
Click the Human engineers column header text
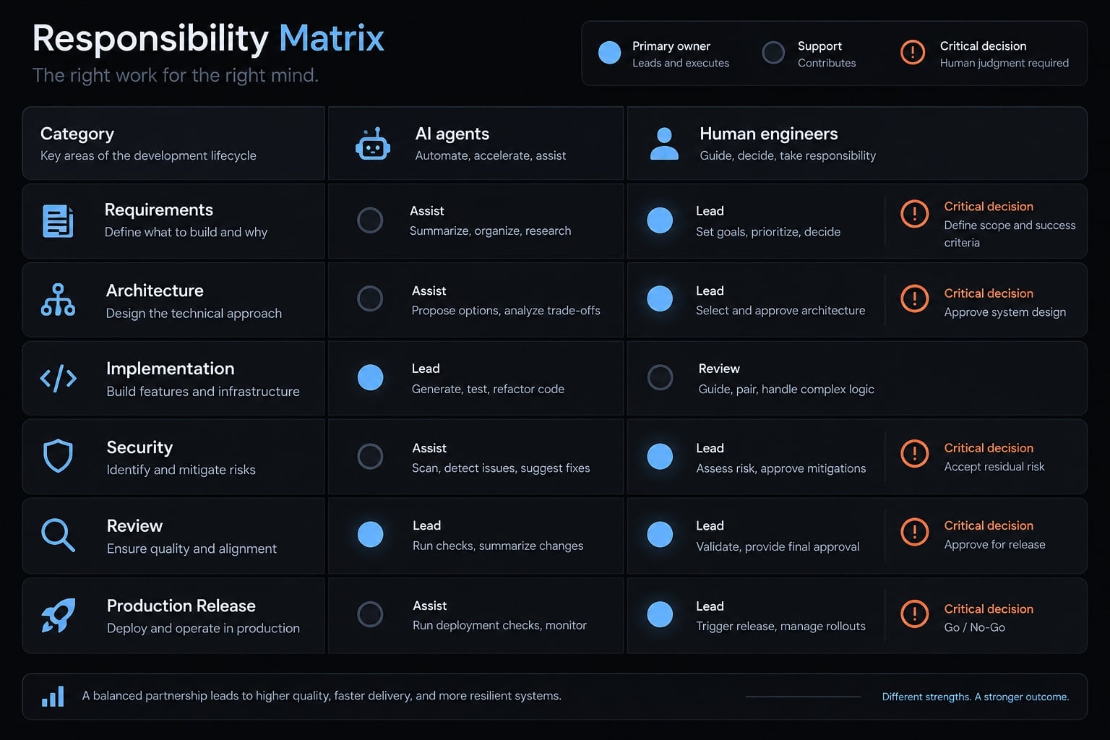(x=768, y=134)
